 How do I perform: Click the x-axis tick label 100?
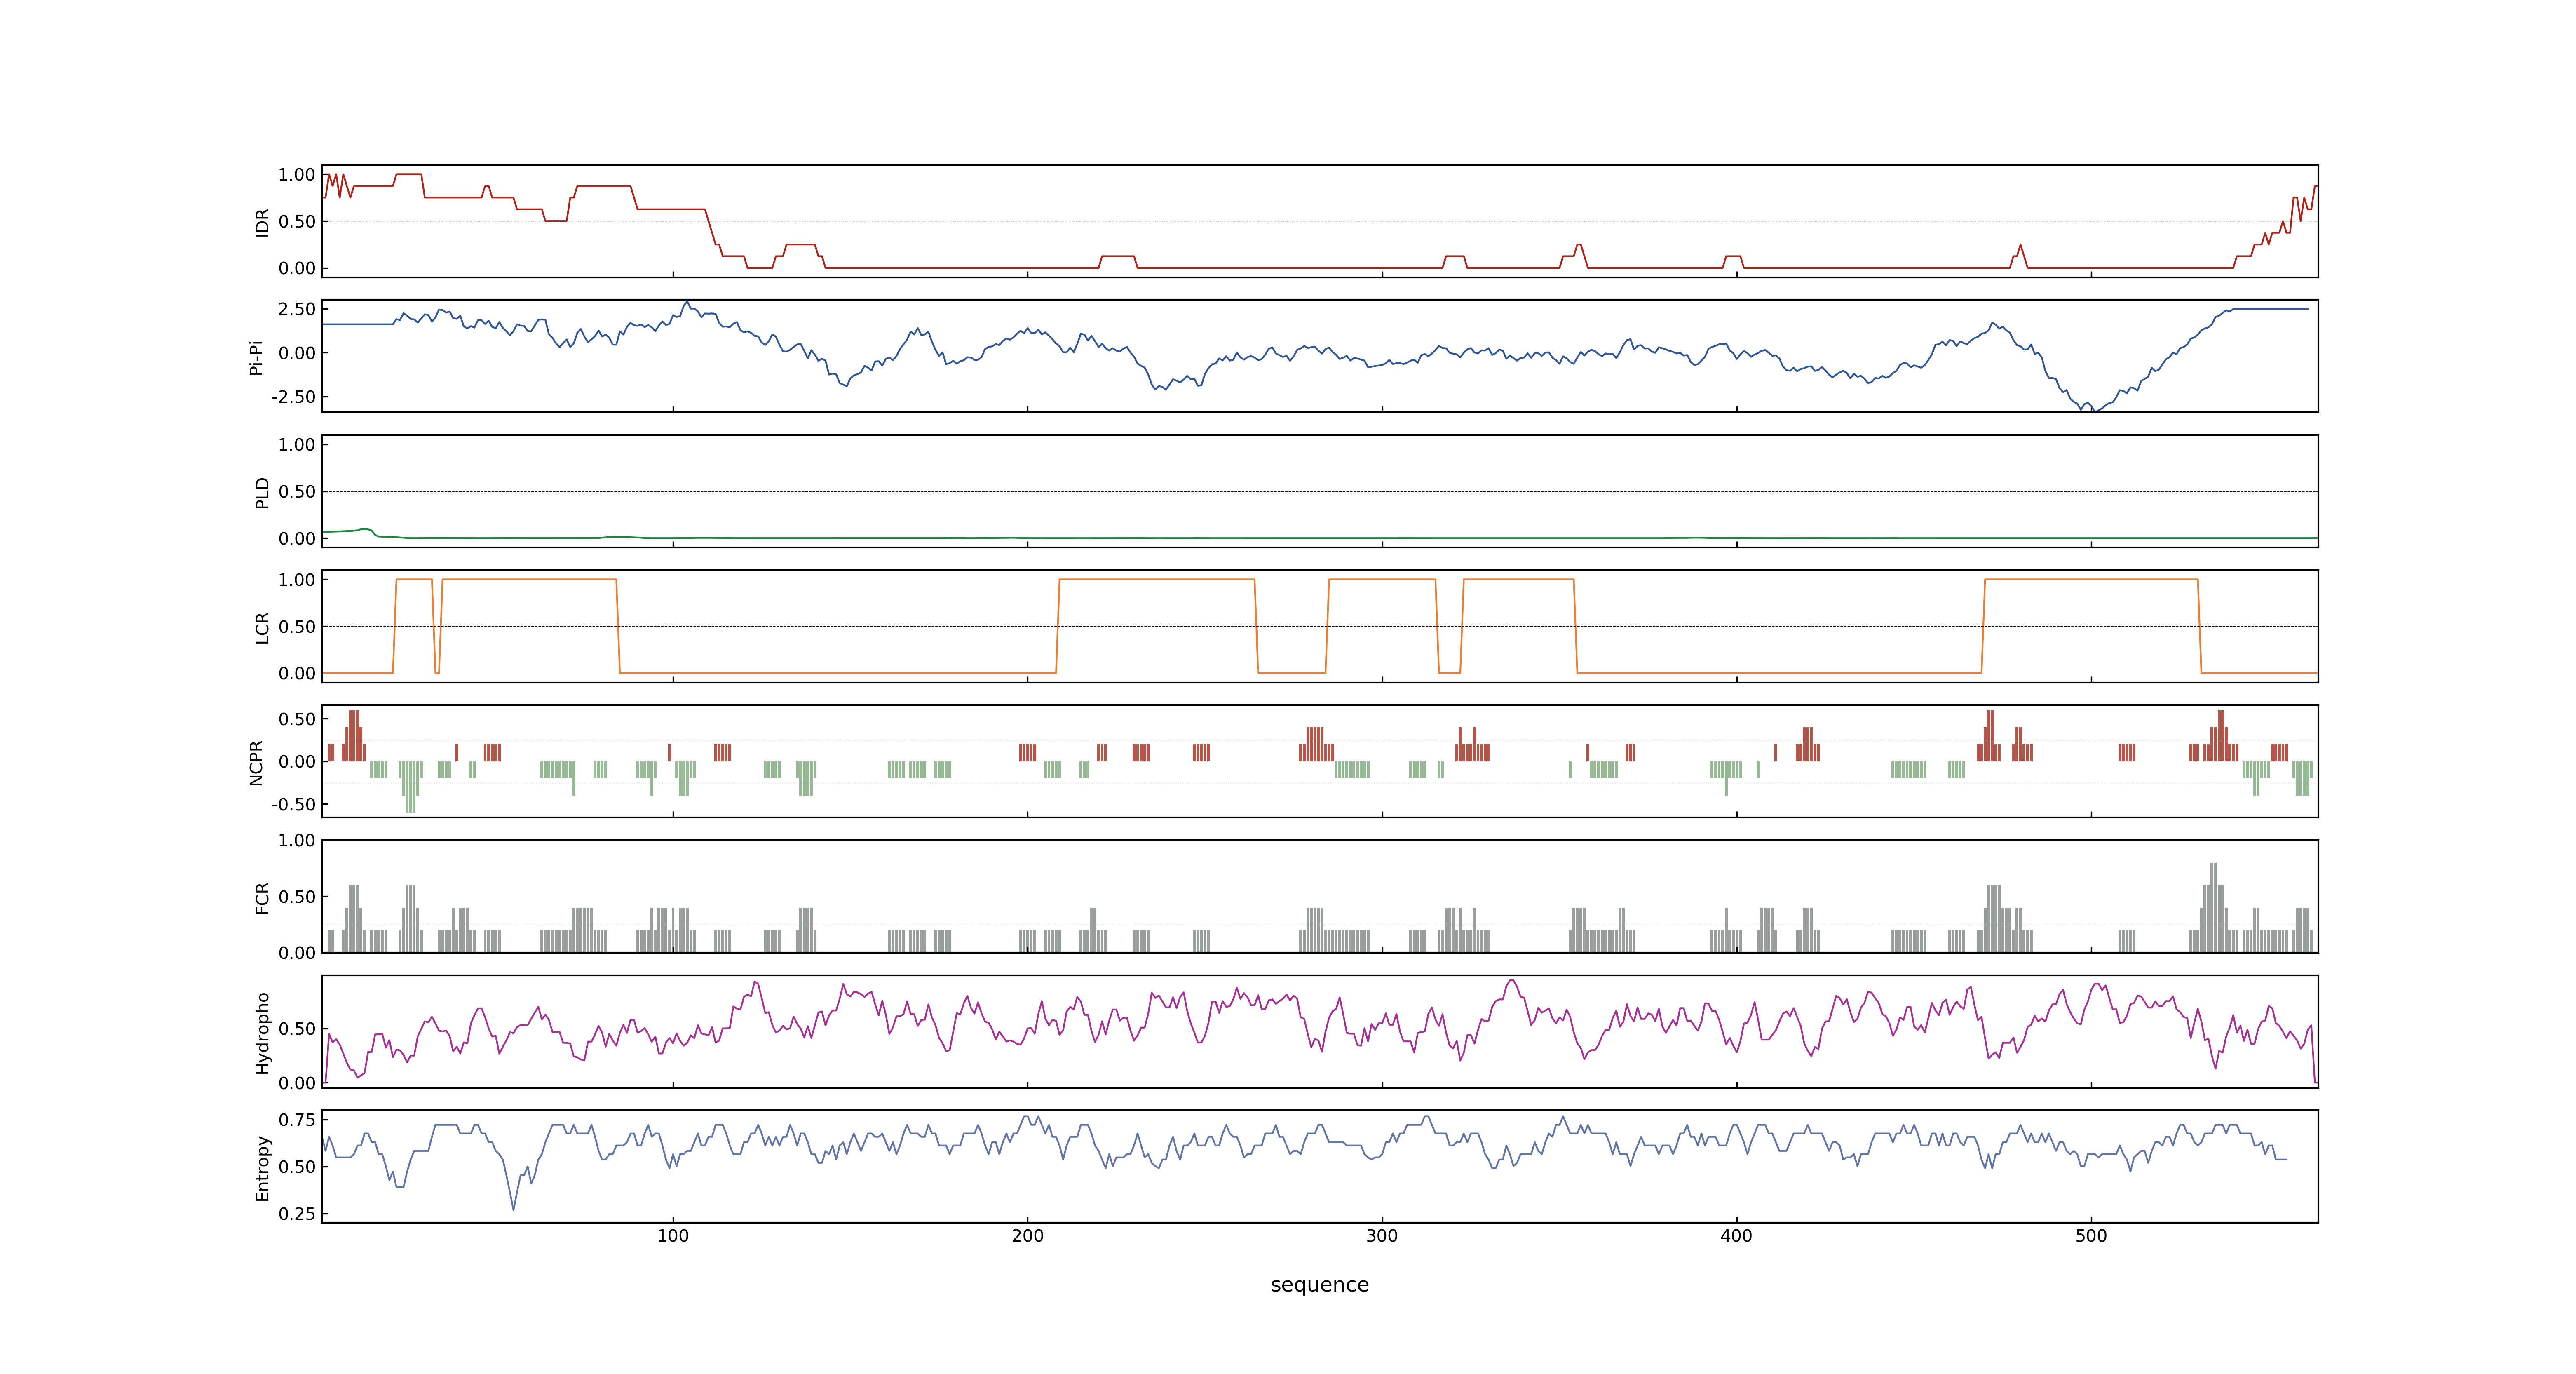(x=673, y=1236)
